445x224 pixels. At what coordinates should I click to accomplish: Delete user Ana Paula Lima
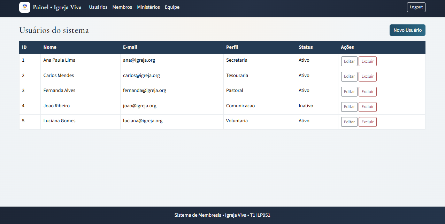(x=367, y=61)
